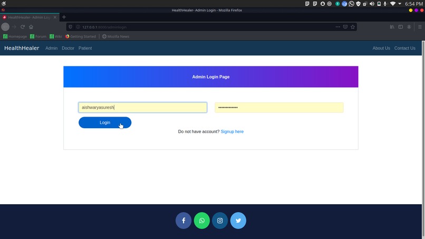Click the HealthHealer brand logo

point(22,48)
